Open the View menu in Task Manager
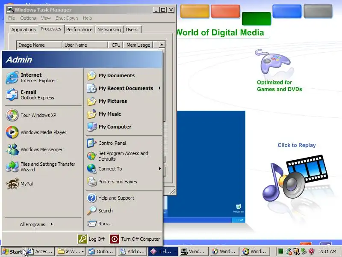Screen dimensions: 342x257 point(46,18)
